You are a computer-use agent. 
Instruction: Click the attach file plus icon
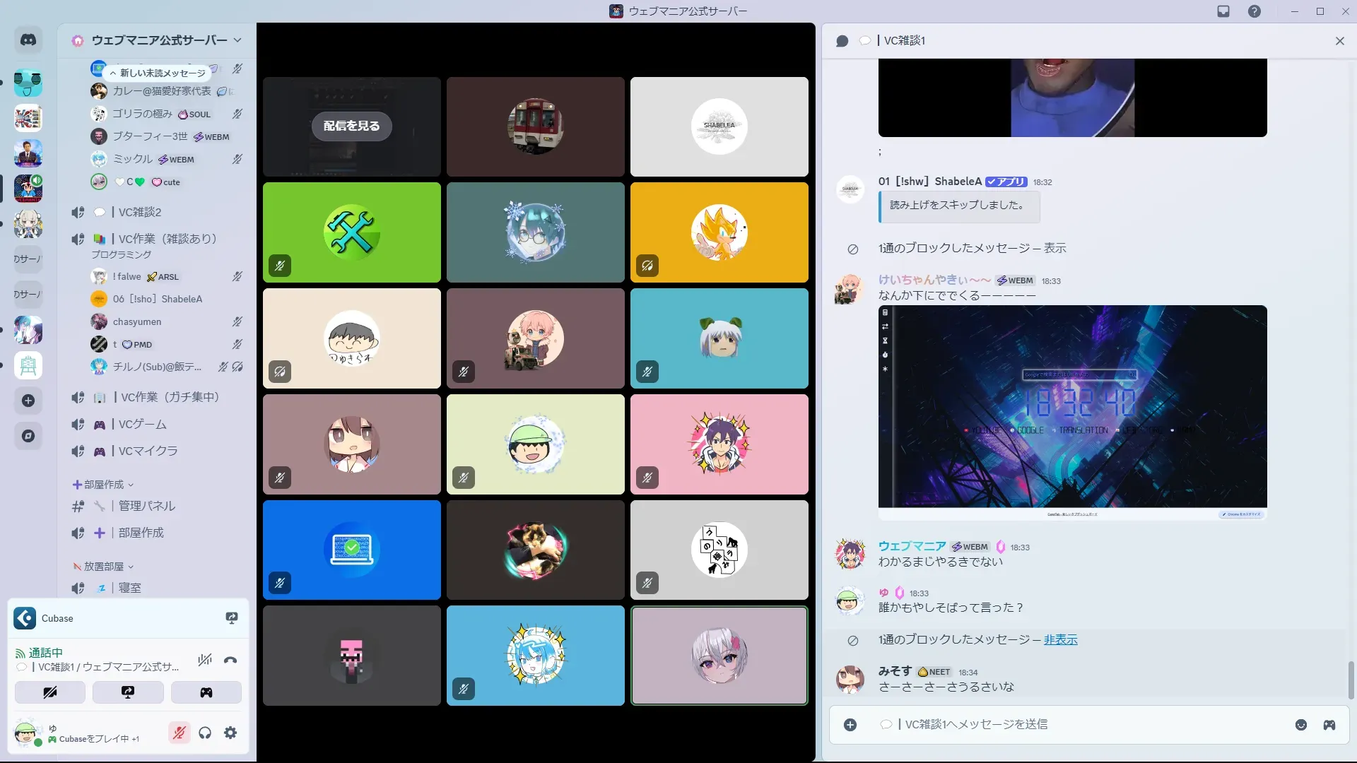(x=850, y=725)
